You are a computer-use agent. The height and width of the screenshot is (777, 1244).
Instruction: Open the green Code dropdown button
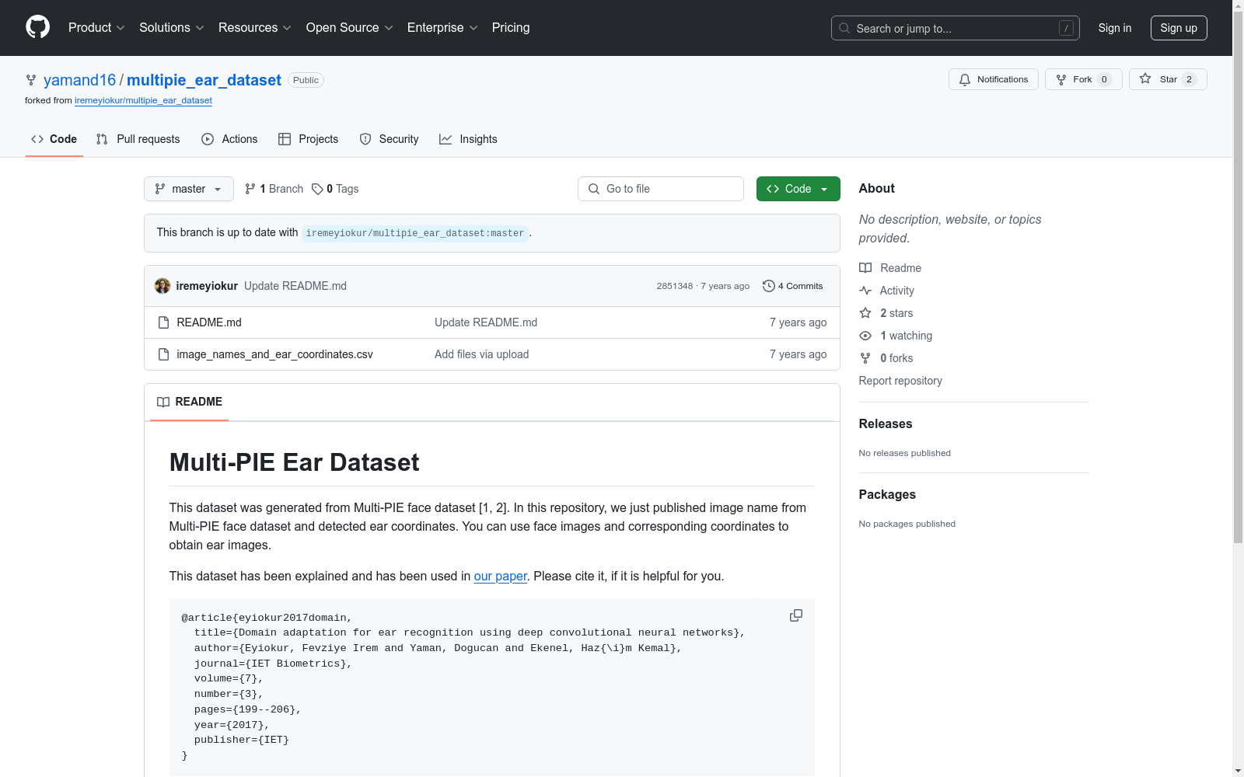tap(798, 189)
